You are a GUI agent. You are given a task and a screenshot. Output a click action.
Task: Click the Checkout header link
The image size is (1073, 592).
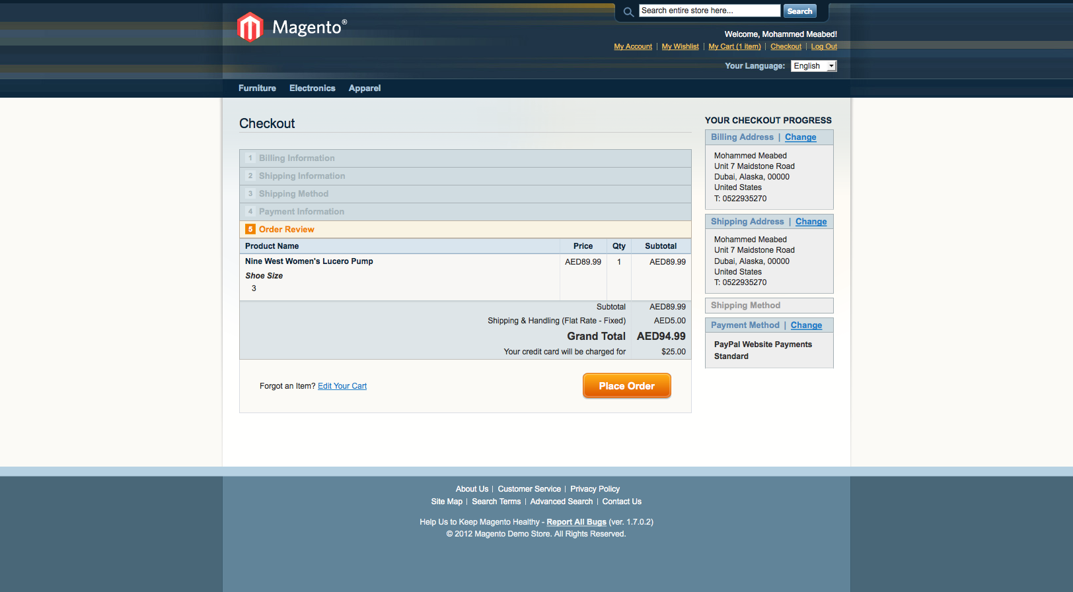786,46
